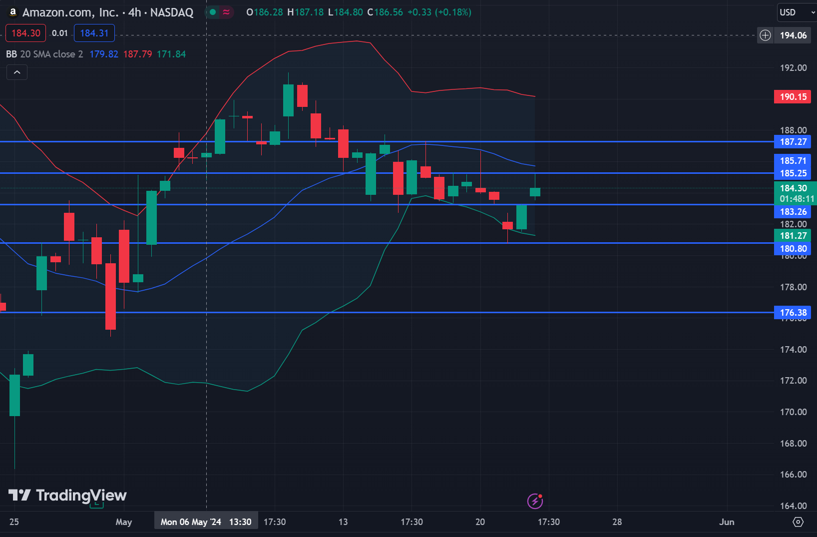Click the blue buy price 184.31 button
The image size is (817, 537).
(94, 33)
